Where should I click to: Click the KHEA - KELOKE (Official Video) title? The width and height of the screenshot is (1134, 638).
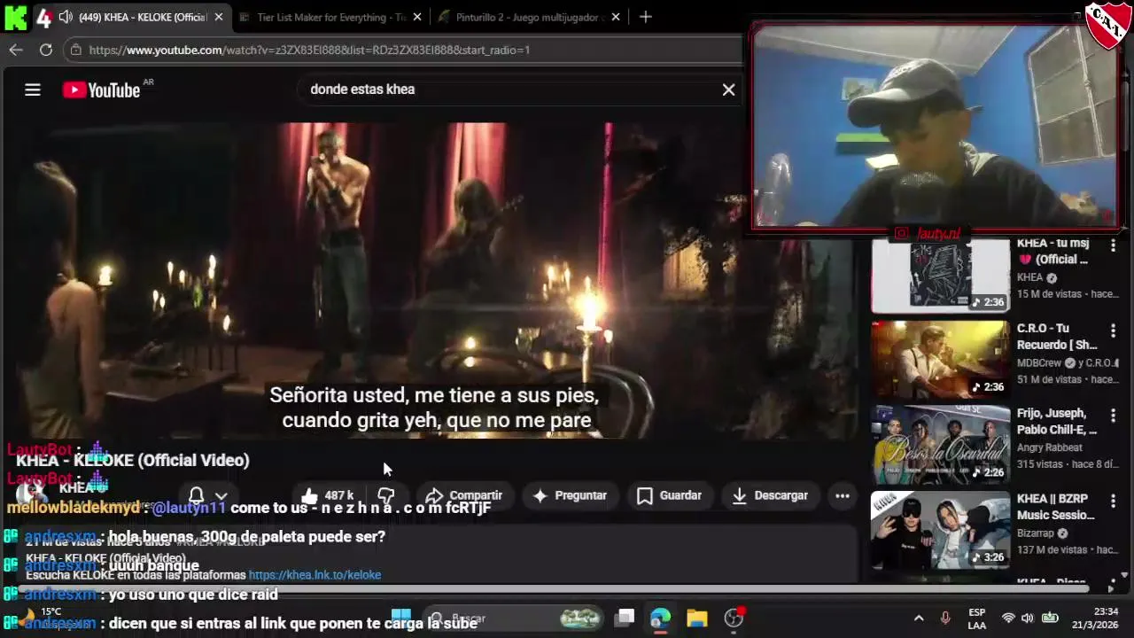coord(133,460)
